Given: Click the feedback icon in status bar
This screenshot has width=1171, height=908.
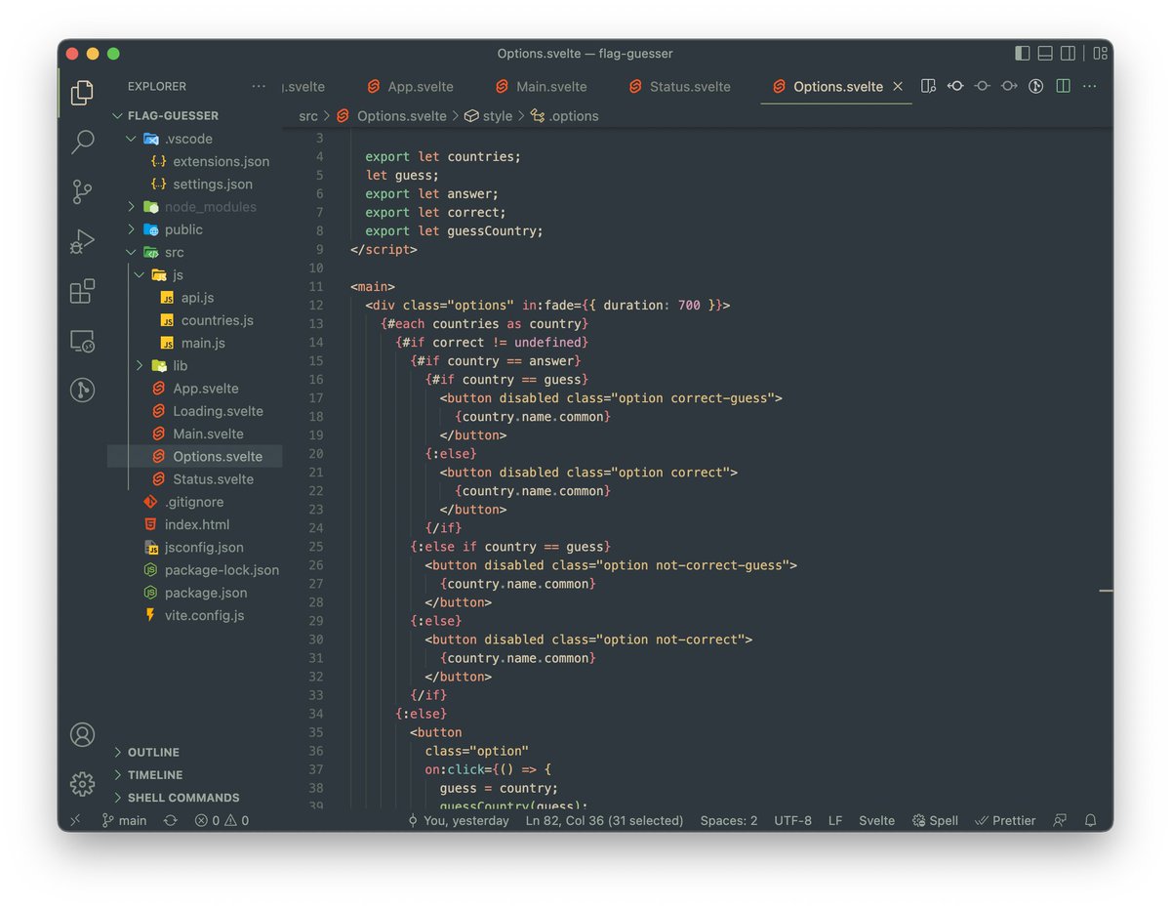Looking at the screenshot, I should pyautogui.click(x=1061, y=821).
